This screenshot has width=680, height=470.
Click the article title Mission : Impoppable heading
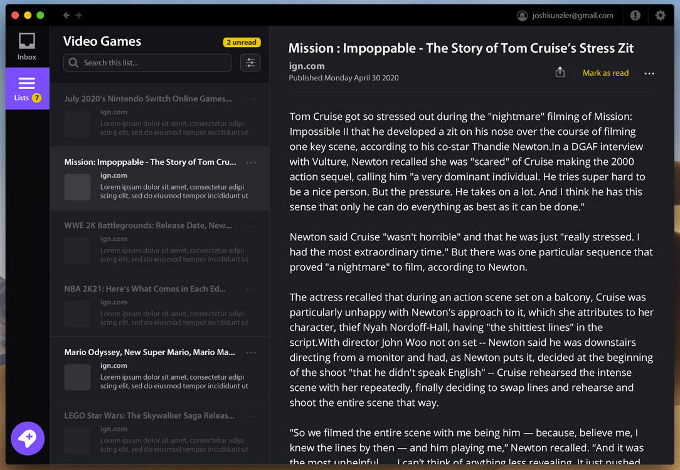point(461,48)
